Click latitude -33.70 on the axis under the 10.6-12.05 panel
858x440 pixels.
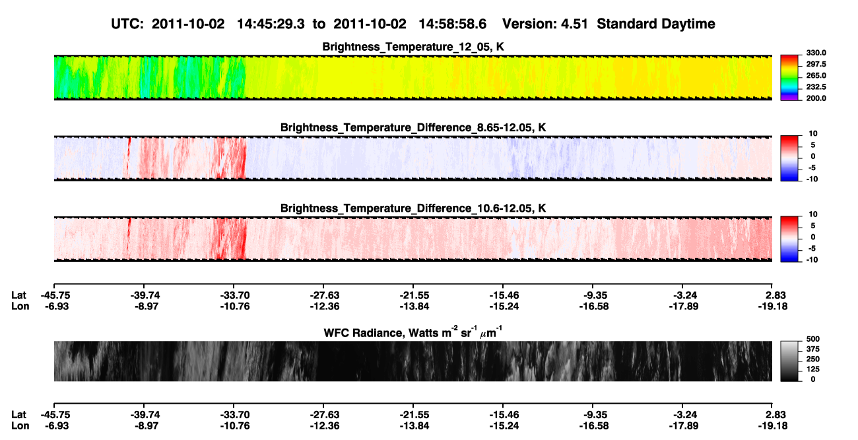click(234, 296)
